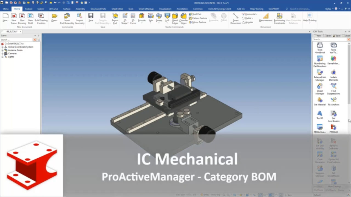Open the Assembly ribbon tab

coord(80,9)
